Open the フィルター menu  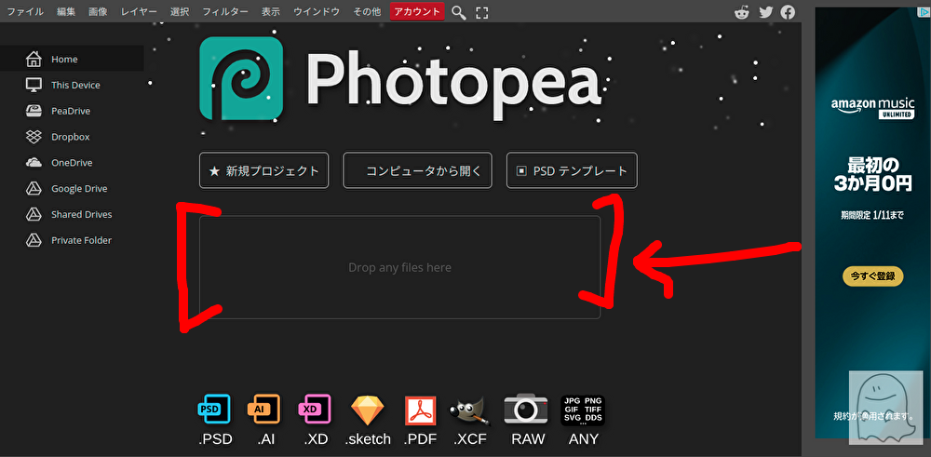pyautogui.click(x=225, y=11)
